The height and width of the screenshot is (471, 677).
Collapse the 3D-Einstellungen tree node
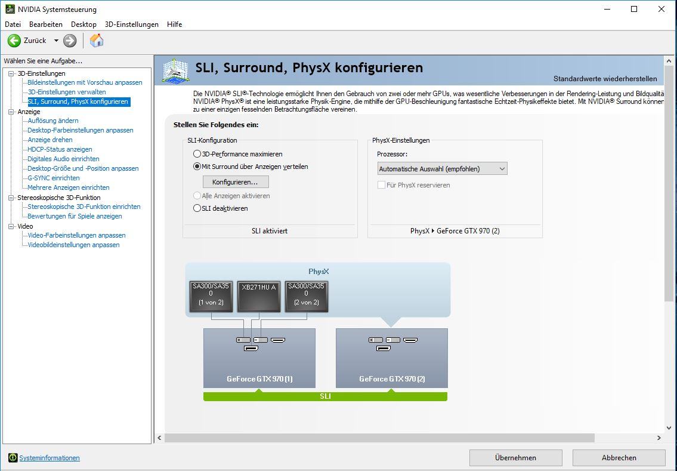tap(11, 73)
